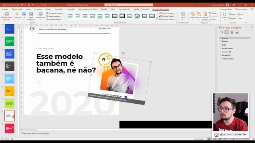Click Compactar Imagens
Image resolution: width=255 pixels, height=143 pixels.
pyautogui.click(x=55, y=13)
